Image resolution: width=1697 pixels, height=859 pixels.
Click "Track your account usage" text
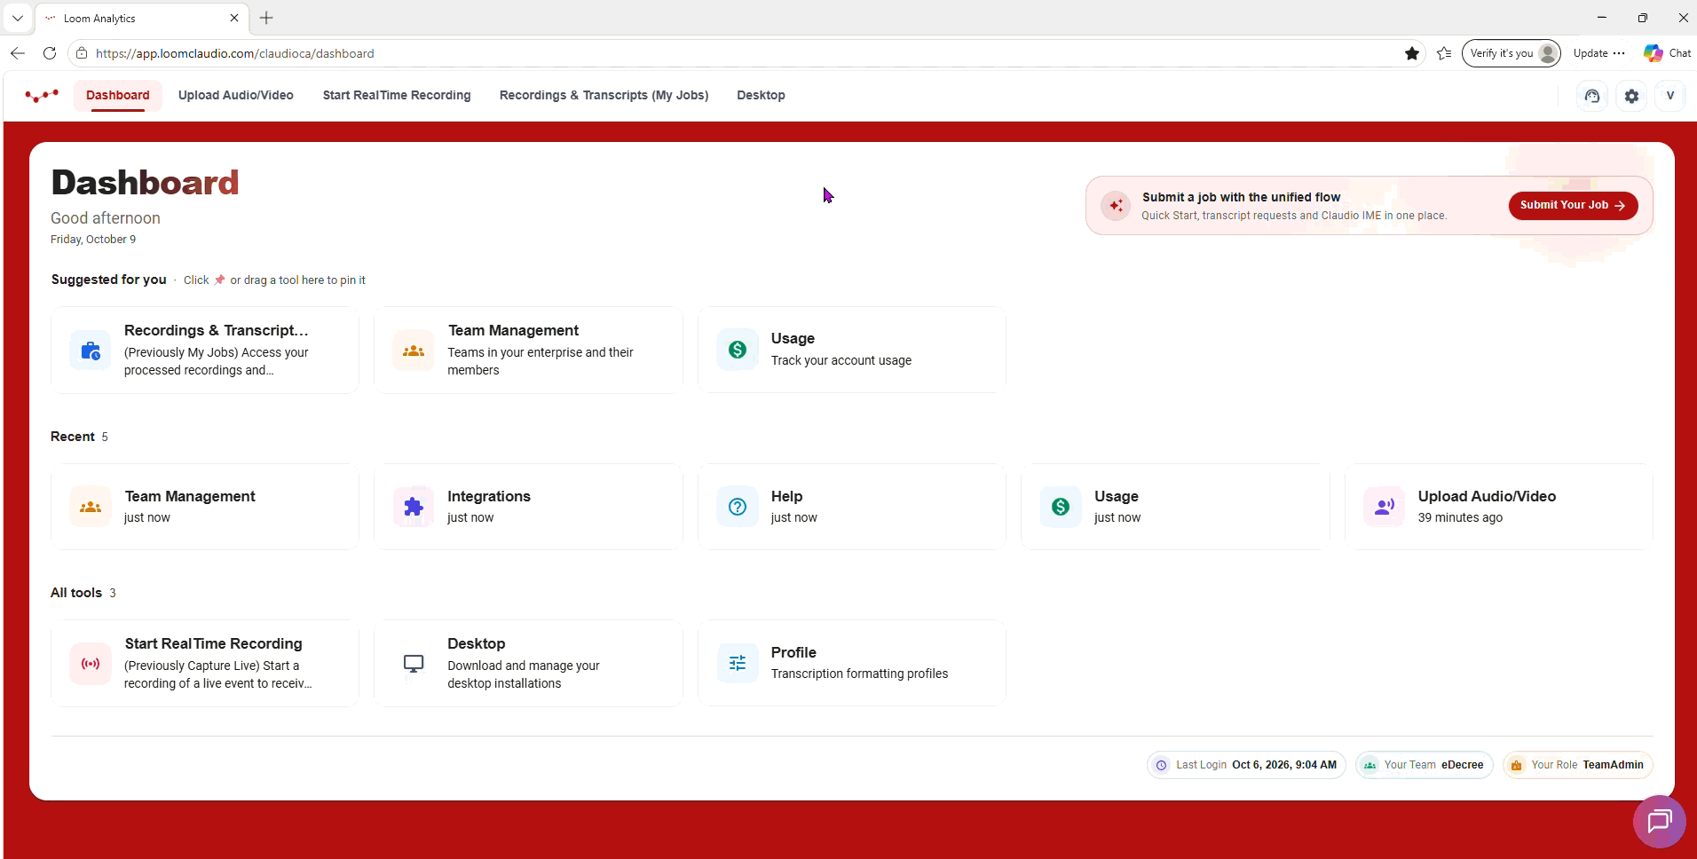pos(841,360)
